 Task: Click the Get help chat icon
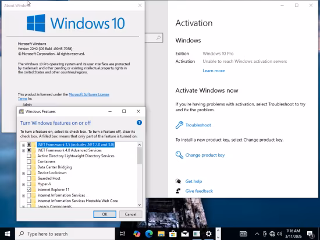[178, 181]
